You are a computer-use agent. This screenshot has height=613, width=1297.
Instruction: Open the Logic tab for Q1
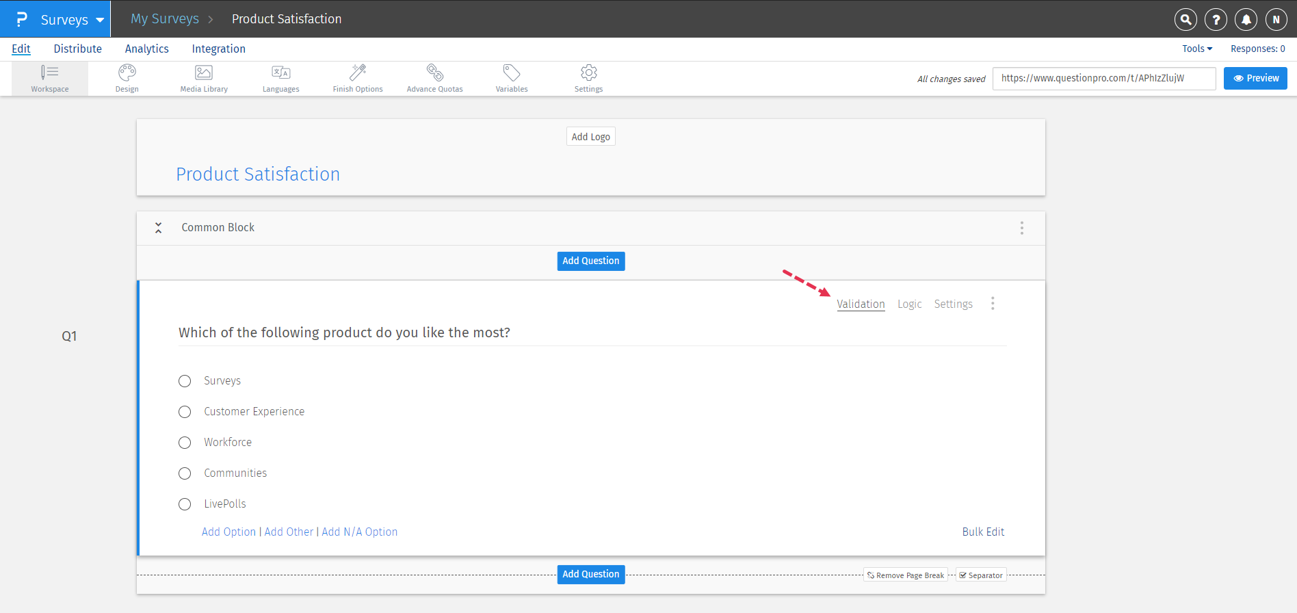910,304
